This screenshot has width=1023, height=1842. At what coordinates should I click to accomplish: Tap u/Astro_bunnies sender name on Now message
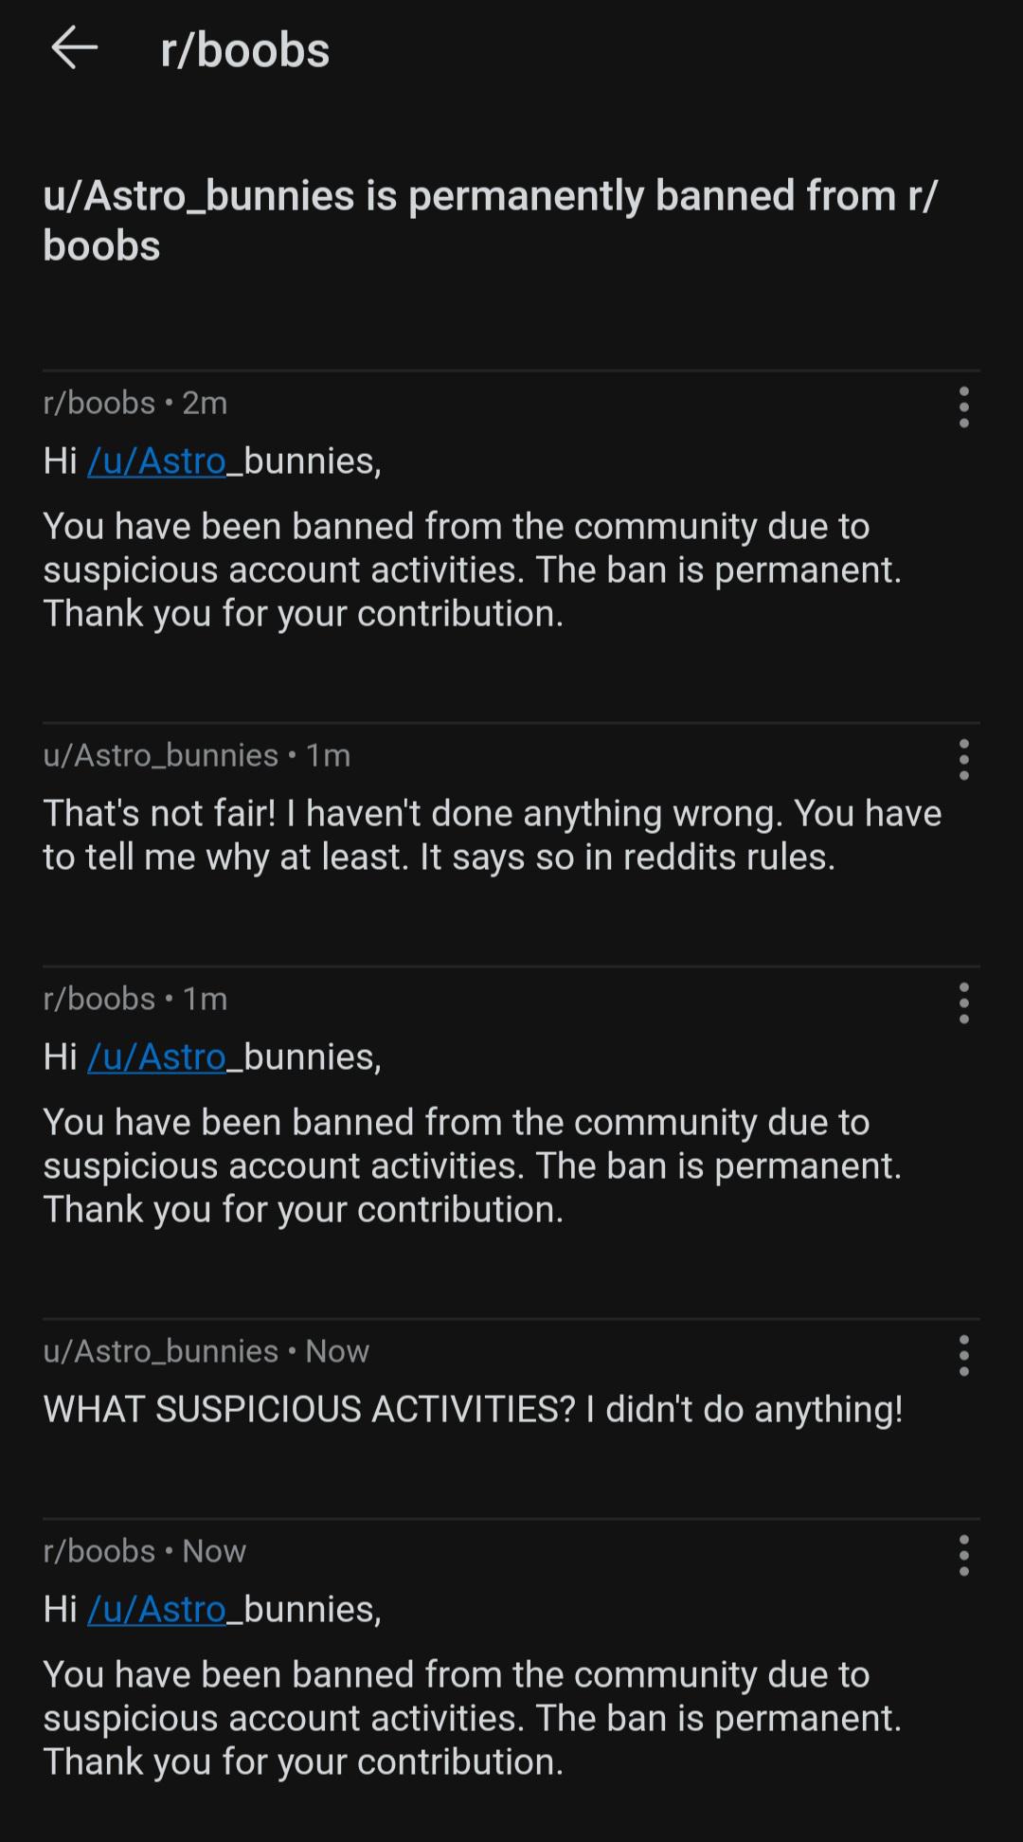point(161,1352)
